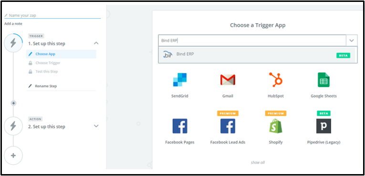This screenshot has width=365, height=176.
Task: Select Bind ERP search result
Action: pyautogui.click(x=257, y=54)
